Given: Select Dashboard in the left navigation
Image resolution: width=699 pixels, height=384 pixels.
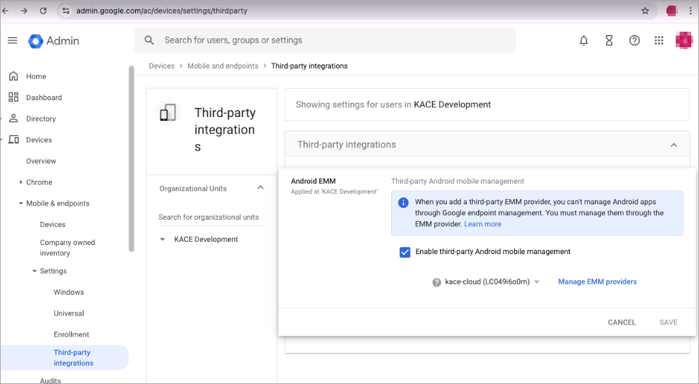Looking at the screenshot, I should pyautogui.click(x=44, y=98).
